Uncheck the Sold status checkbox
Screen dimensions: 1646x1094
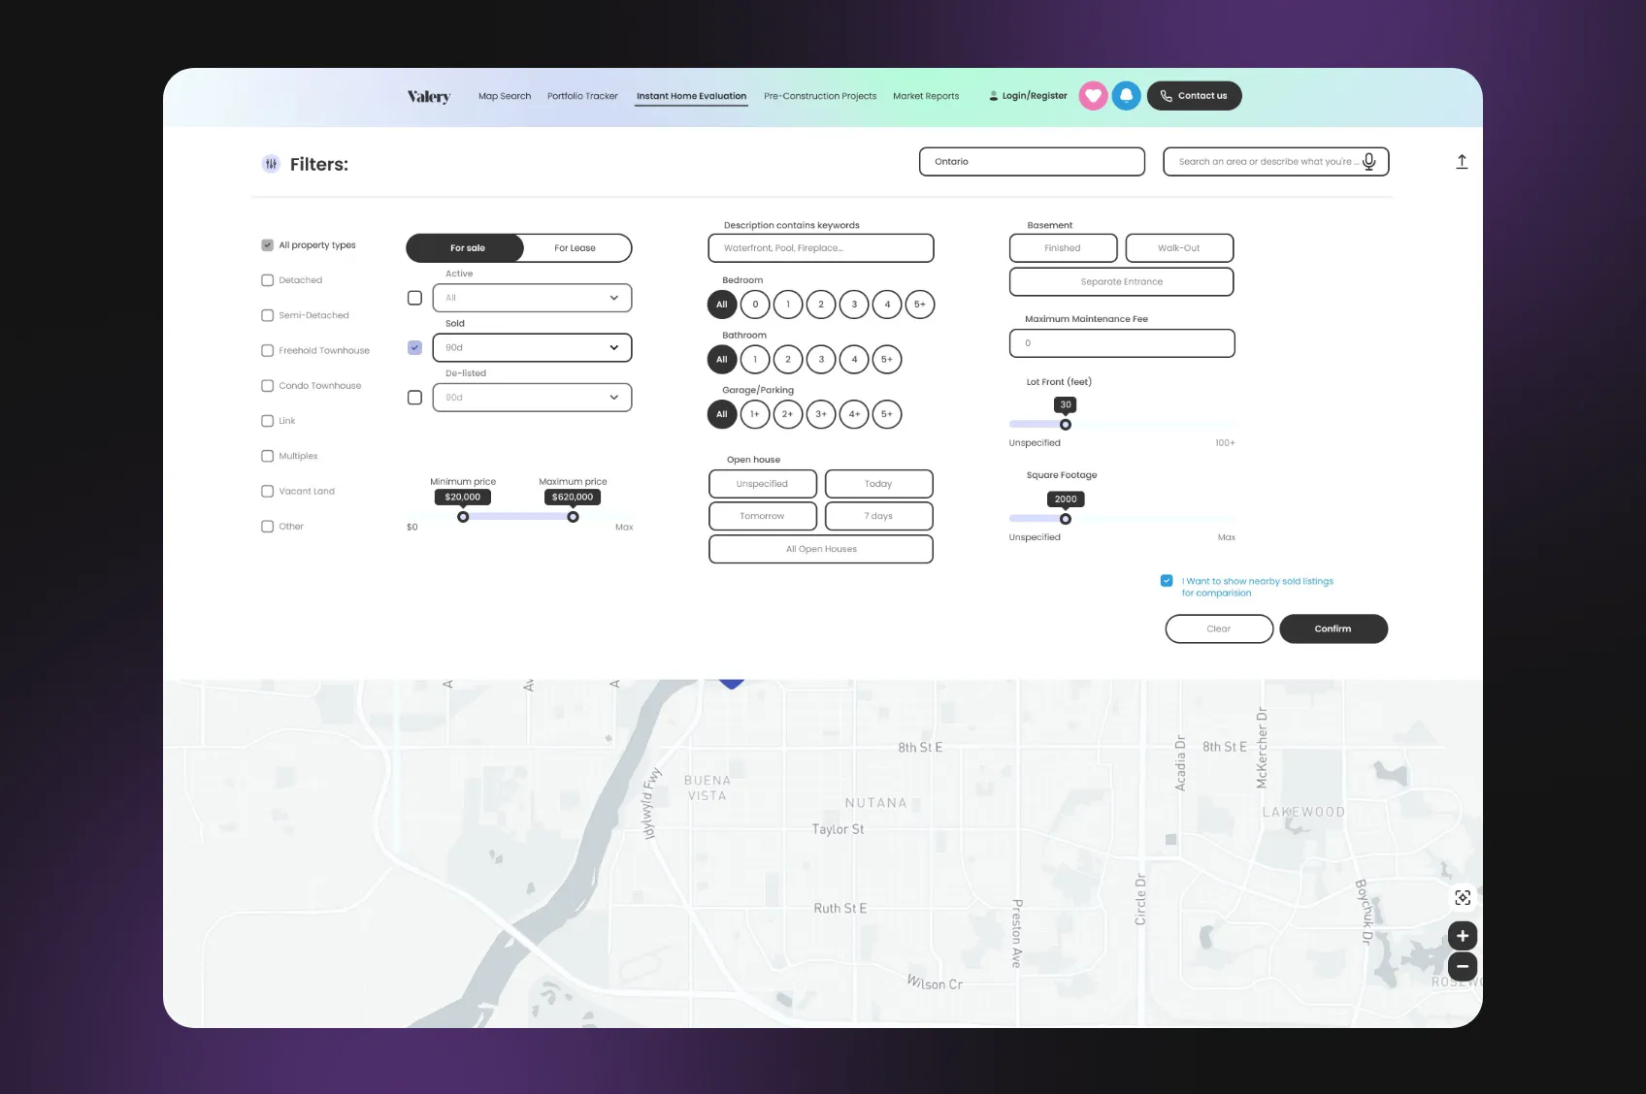click(x=414, y=347)
